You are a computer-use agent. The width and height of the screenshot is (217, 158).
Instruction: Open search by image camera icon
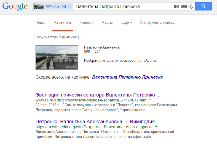(176, 6)
